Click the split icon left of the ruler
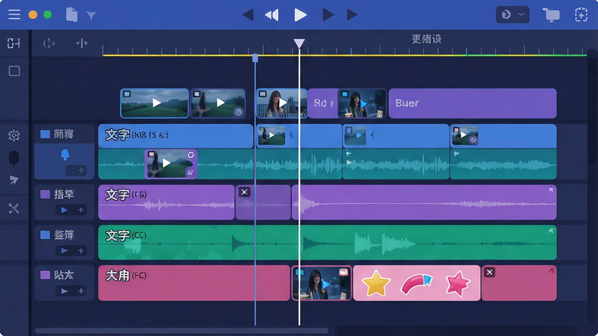The height and width of the screenshot is (336, 598). point(82,43)
